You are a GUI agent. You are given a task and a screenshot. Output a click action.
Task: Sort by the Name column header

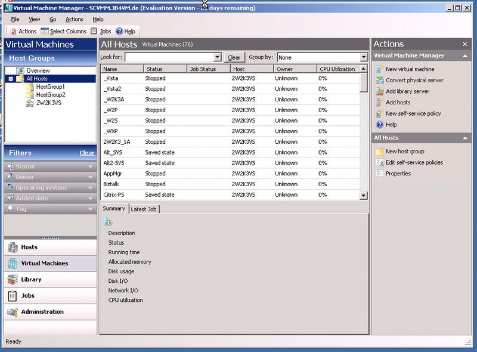tap(122, 69)
